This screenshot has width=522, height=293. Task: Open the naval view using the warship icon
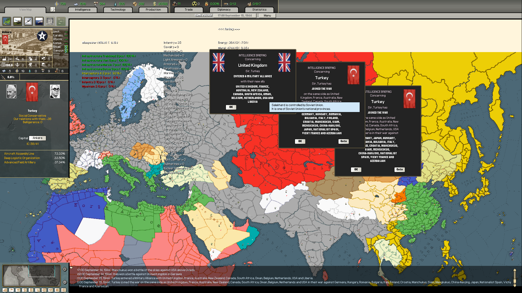pos(39,21)
